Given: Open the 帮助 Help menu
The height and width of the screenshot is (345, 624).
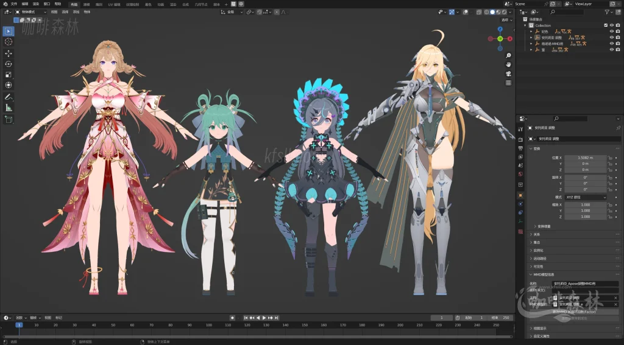Looking at the screenshot, I should [58, 4].
